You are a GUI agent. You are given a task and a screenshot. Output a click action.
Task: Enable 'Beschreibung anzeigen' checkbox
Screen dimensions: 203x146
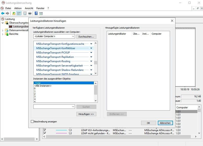tap(32, 122)
